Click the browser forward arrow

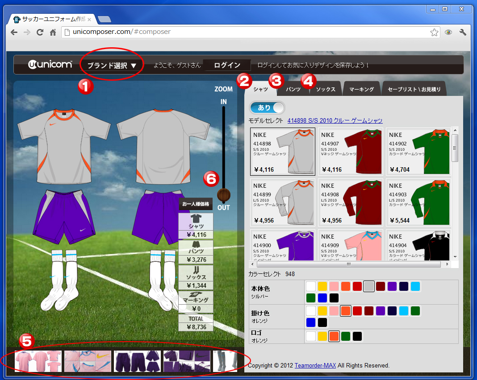click(27, 32)
